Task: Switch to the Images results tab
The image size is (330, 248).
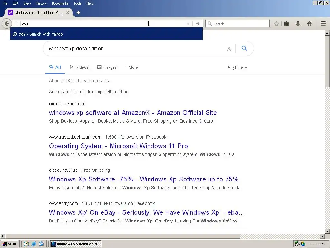Action: click(x=107, y=67)
